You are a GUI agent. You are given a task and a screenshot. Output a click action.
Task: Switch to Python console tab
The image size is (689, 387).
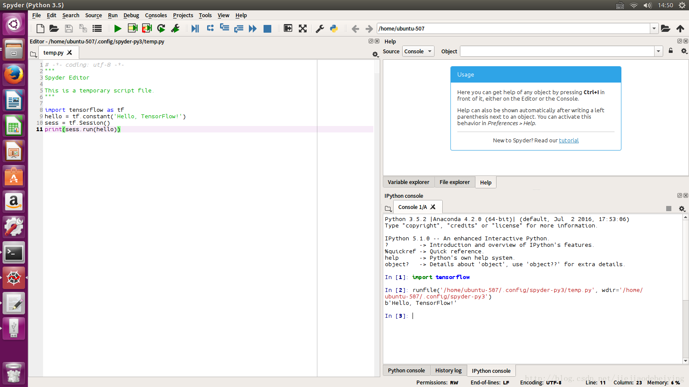(406, 370)
